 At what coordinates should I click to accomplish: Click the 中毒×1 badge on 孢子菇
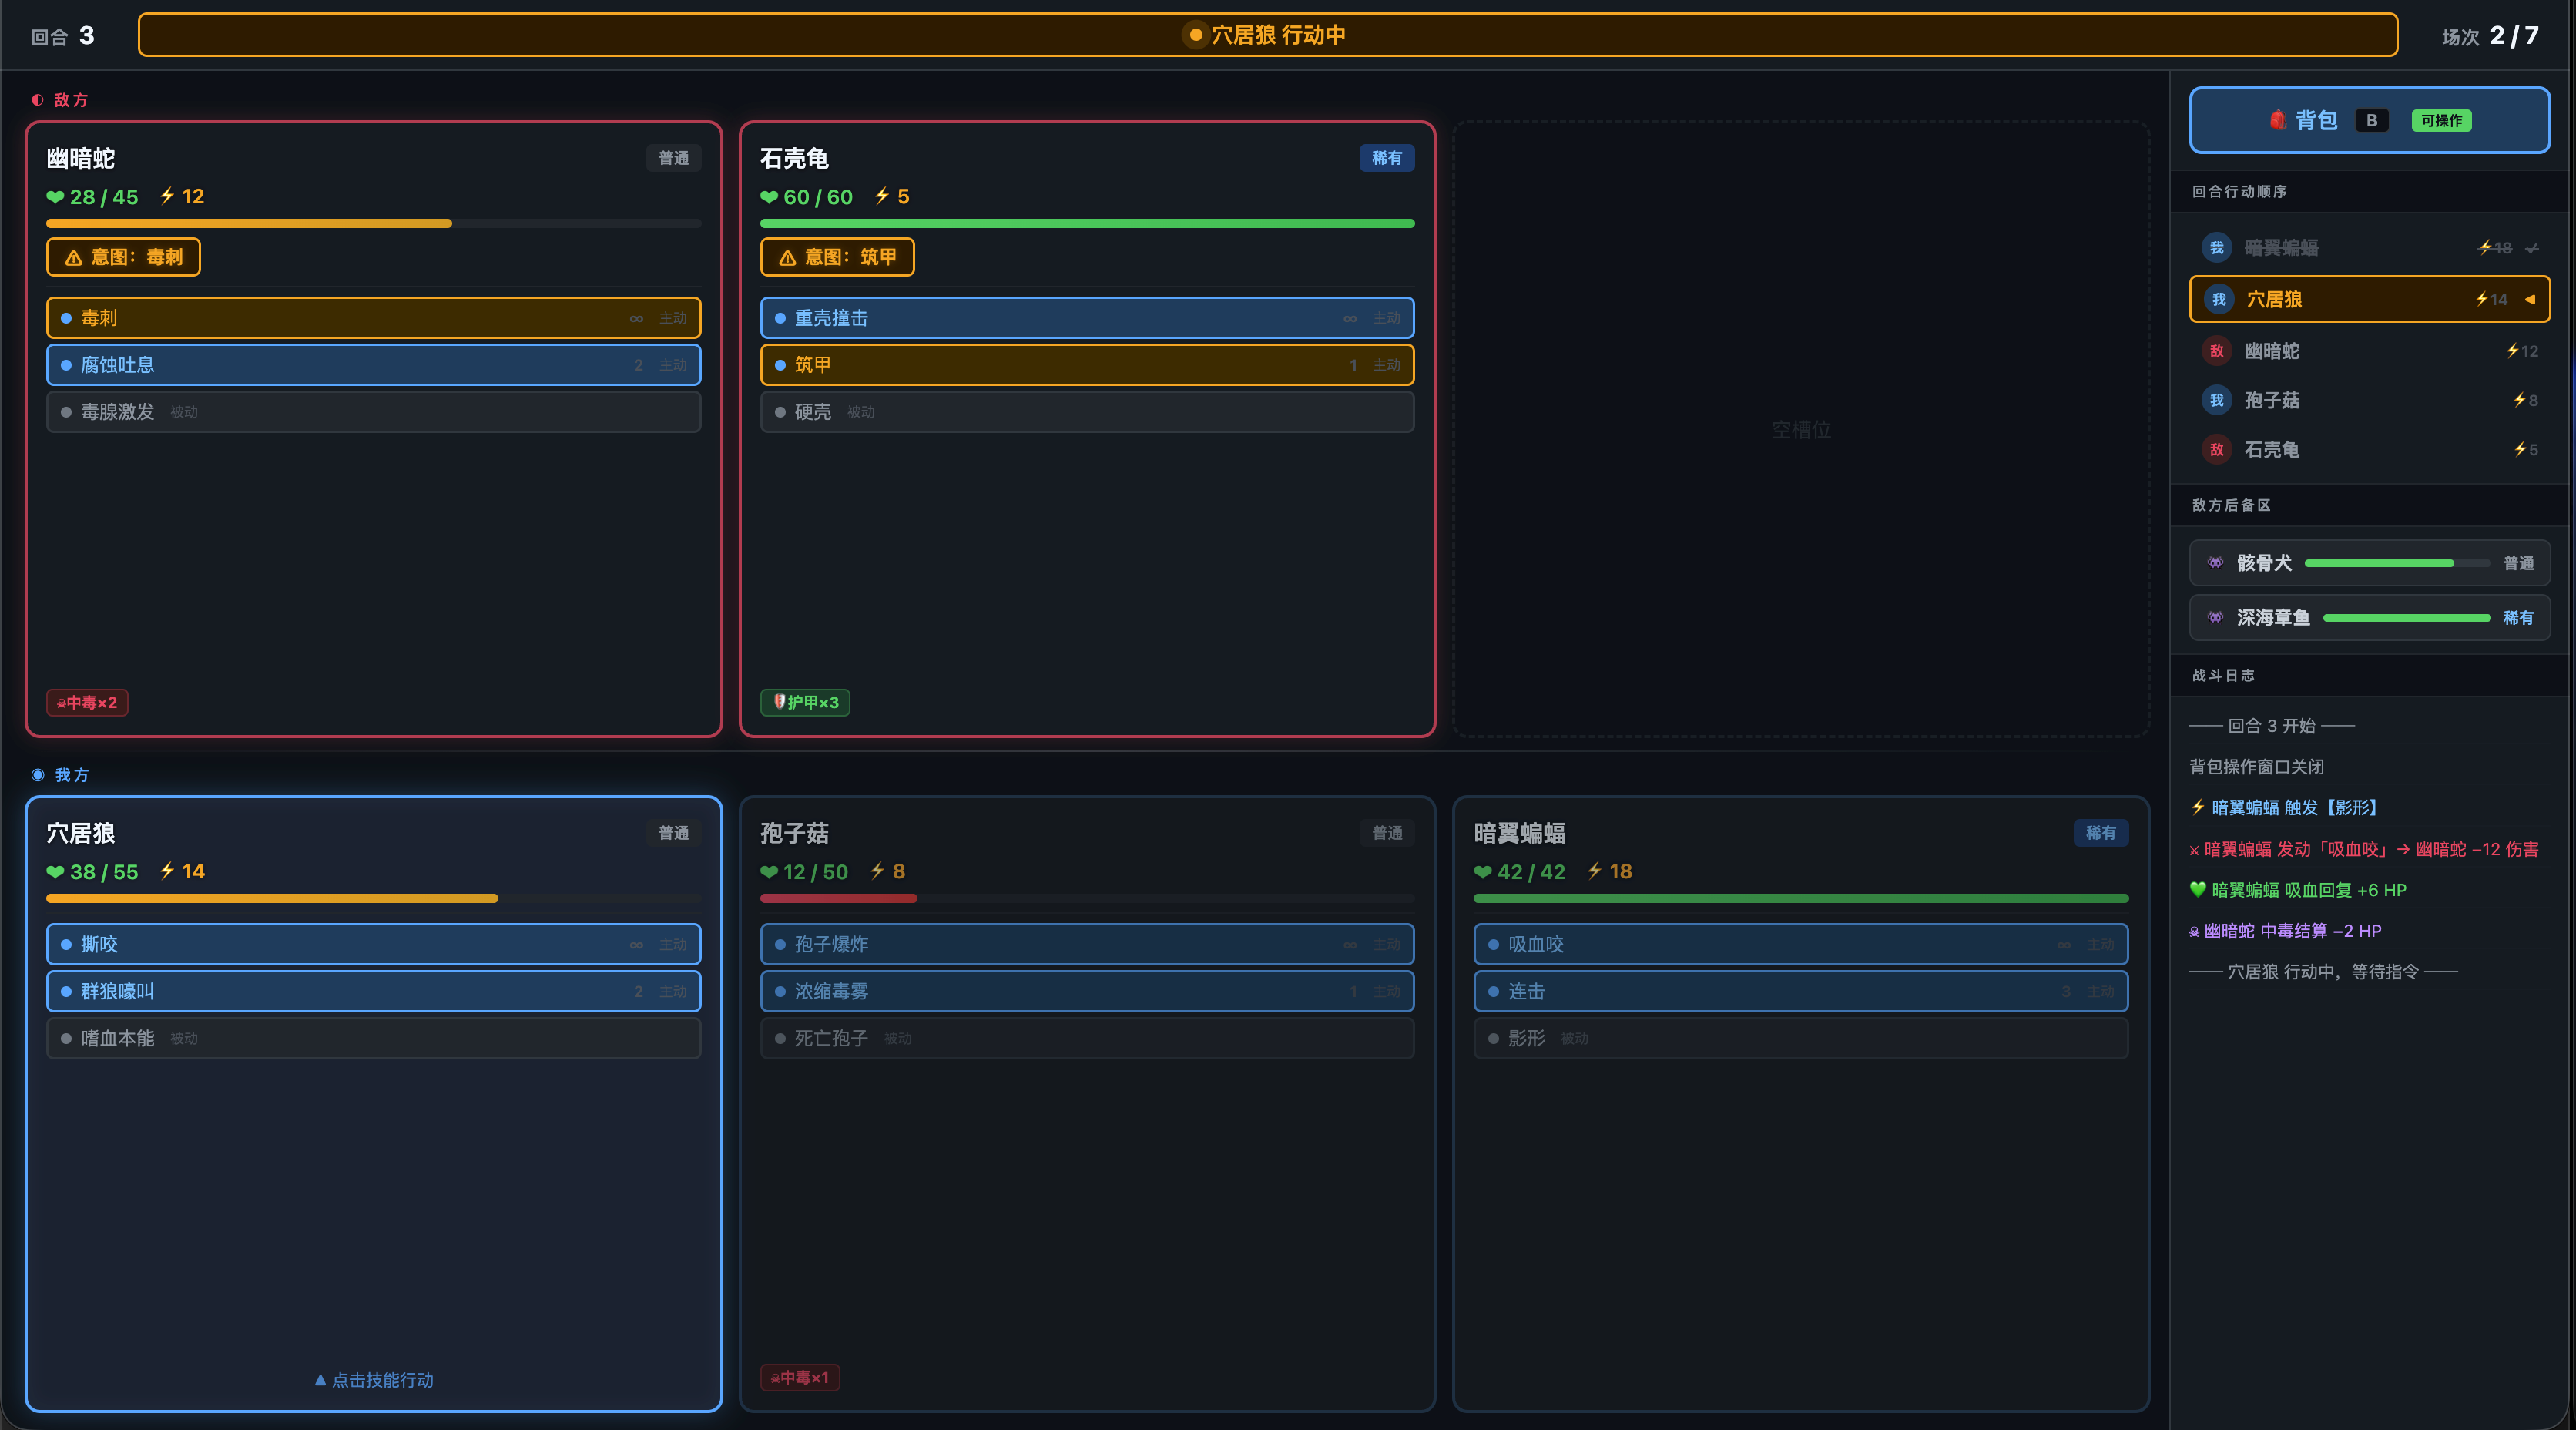(x=800, y=1377)
